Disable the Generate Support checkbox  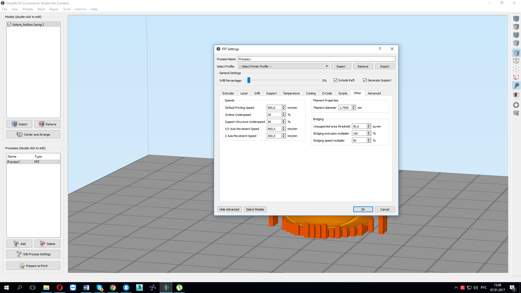365,80
